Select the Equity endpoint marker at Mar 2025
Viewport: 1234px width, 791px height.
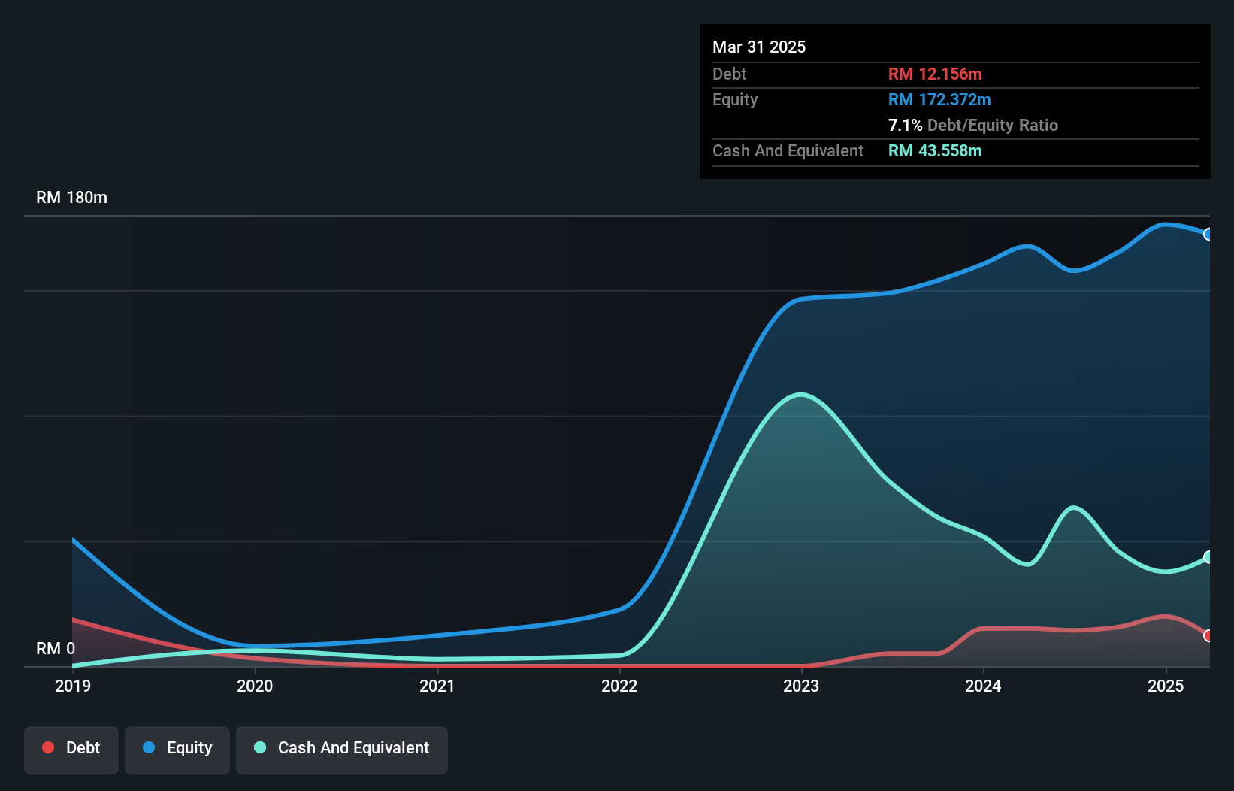click(1208, 234)
